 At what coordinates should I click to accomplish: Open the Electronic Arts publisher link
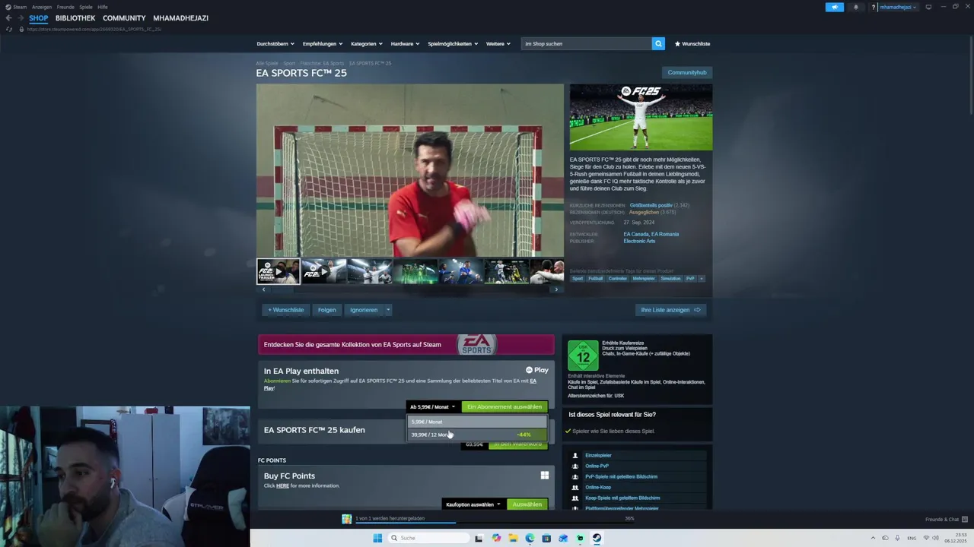tap(639, 241)
